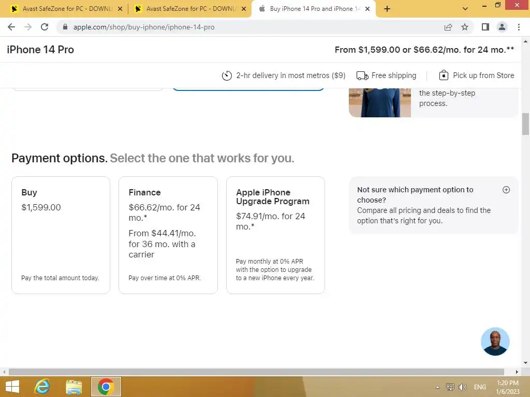Select the Free shipping text
Screen dimensions: 530x397
tap(394, 75)
